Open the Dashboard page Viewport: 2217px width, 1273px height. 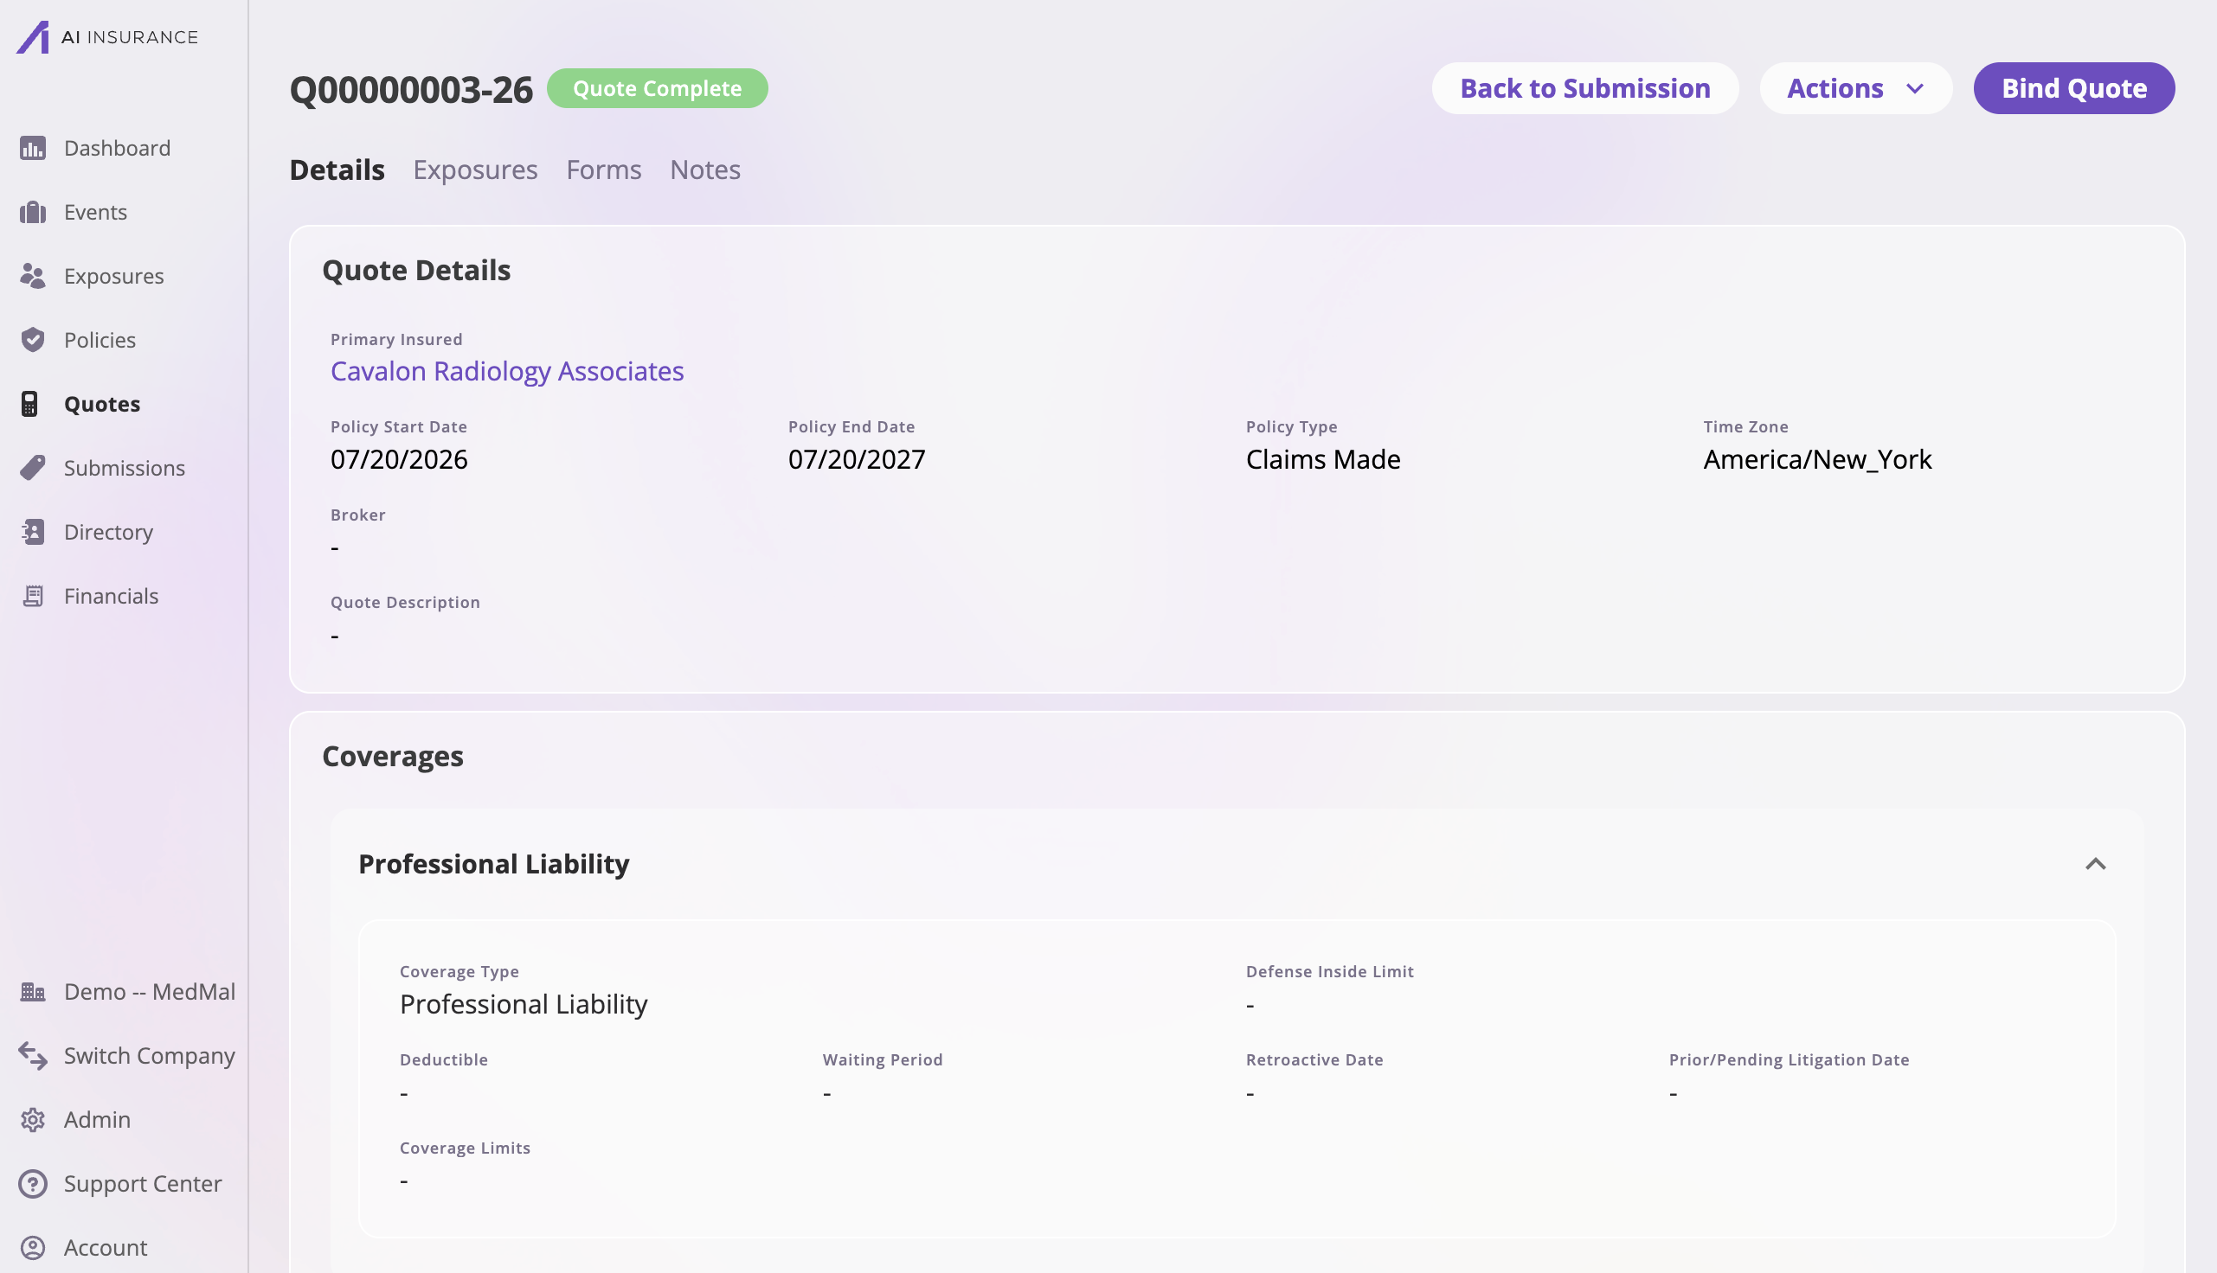[117, 148]
